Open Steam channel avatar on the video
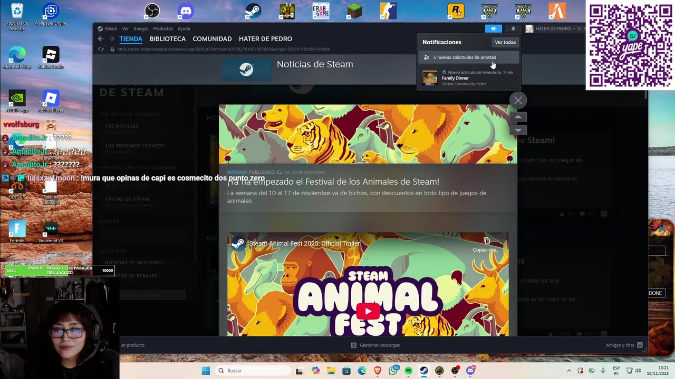Image resolution: width=675 pixels, height=379 pixels. (238, 243)
